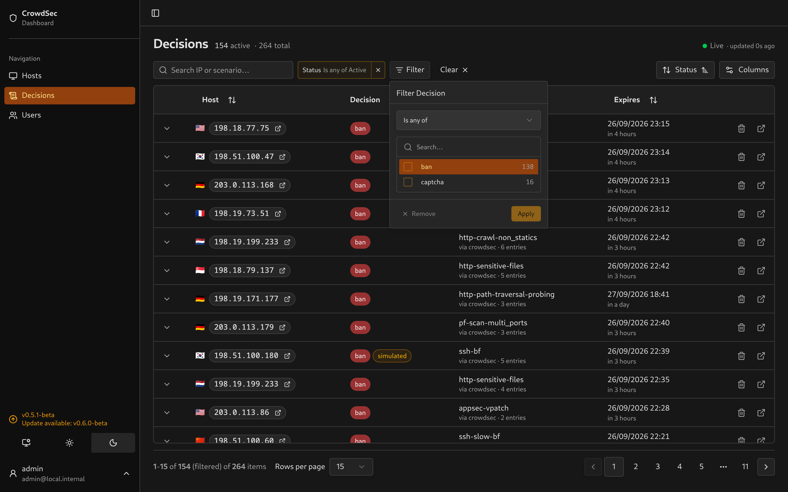The height and width of the screenshot is (492, 788).
Task: Delete the 198.19.199.233 http-crawl-non_statics decision
Action: pos(741,242)
